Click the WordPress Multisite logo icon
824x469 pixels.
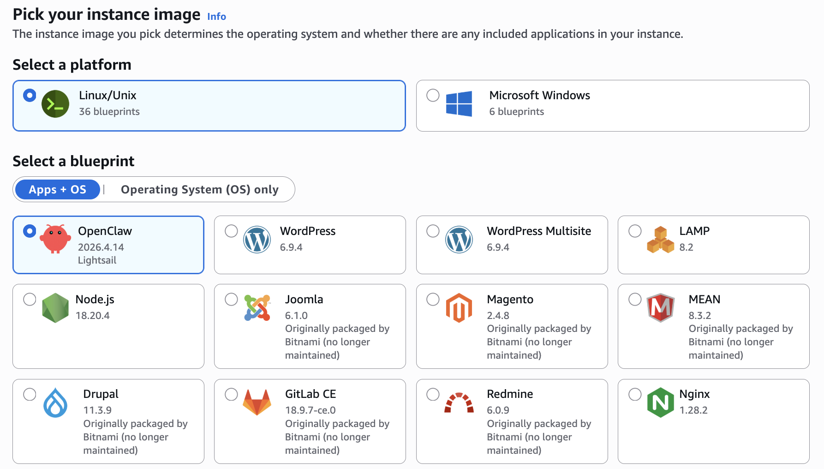pos(459,240)
